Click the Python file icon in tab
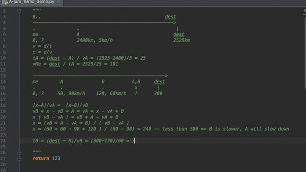 [x=5, y=2]
